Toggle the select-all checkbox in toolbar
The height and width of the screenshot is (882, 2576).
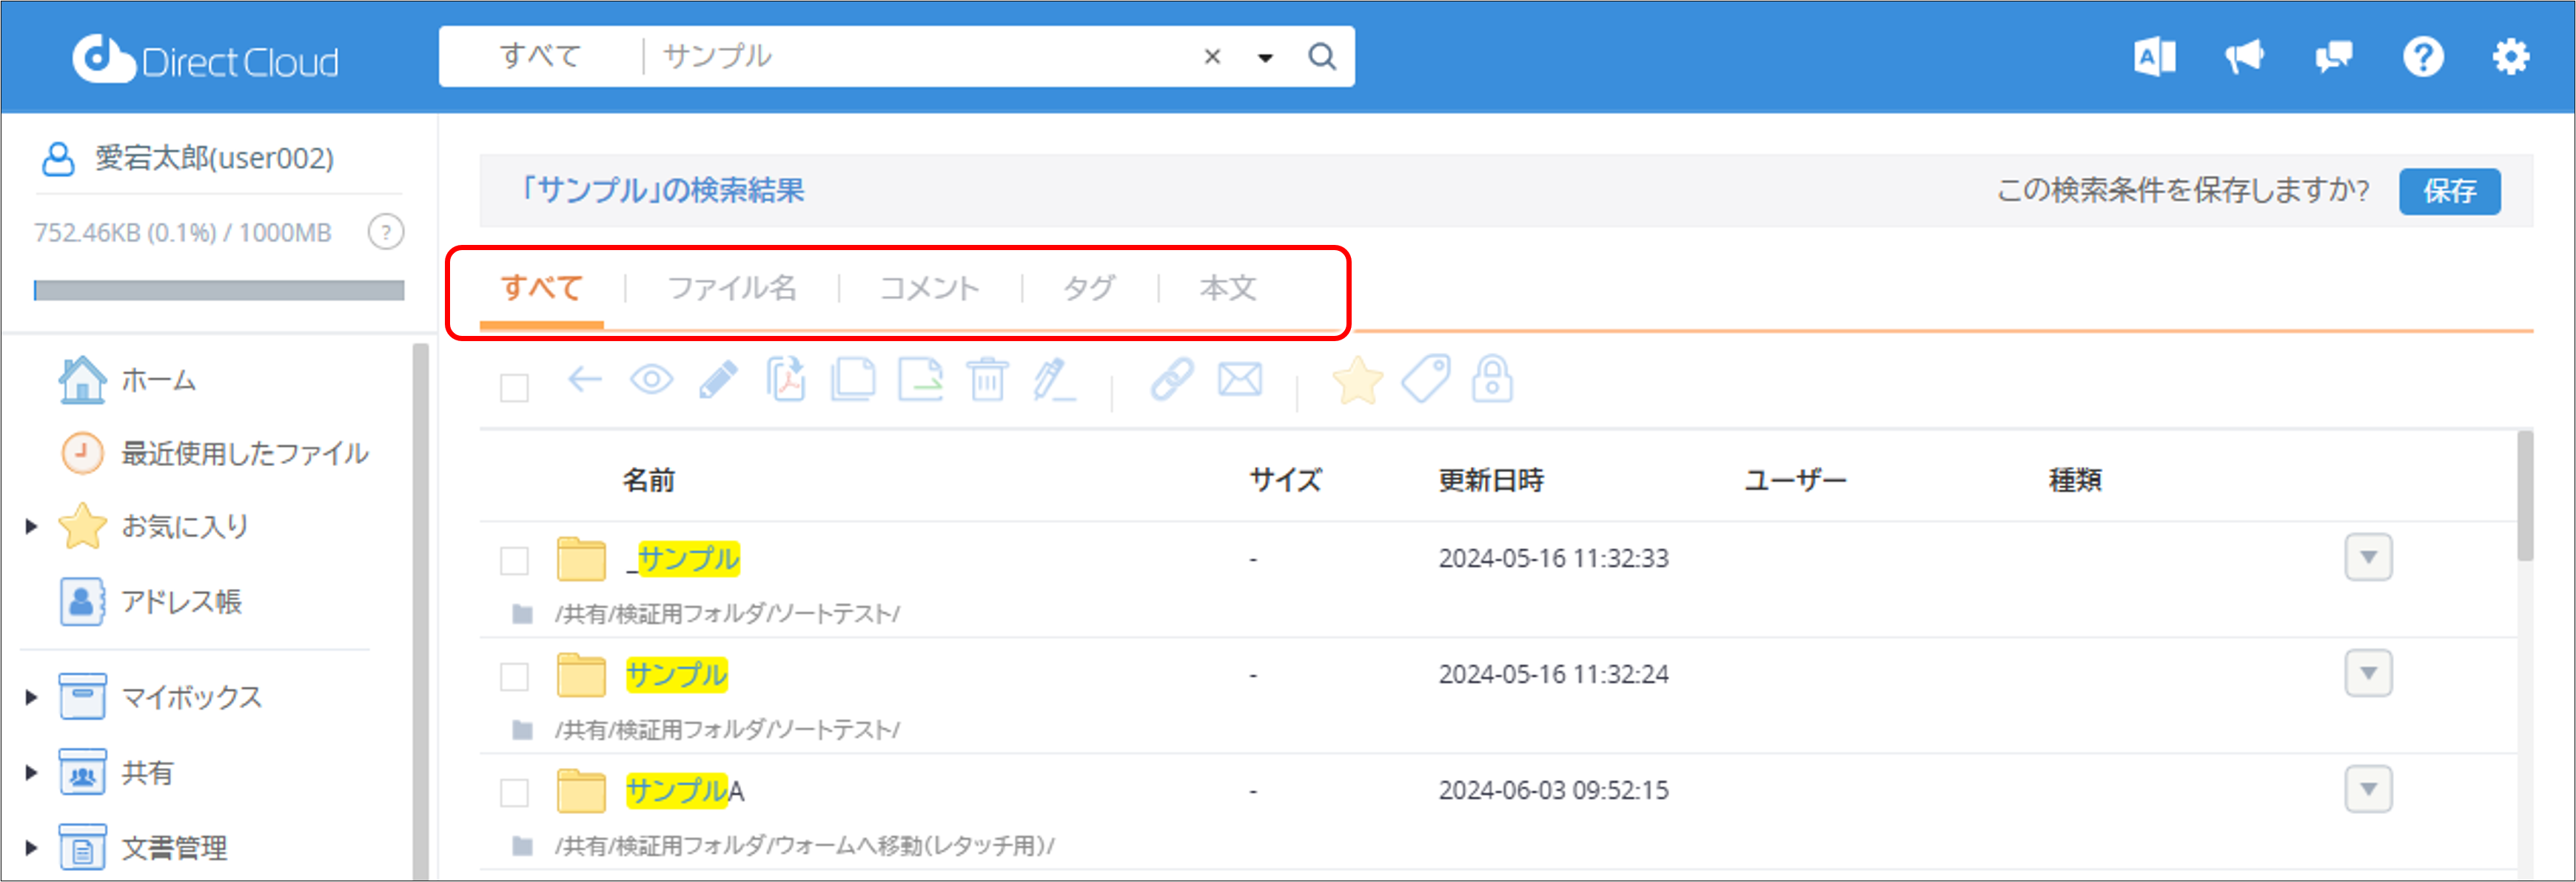[514, 388]
